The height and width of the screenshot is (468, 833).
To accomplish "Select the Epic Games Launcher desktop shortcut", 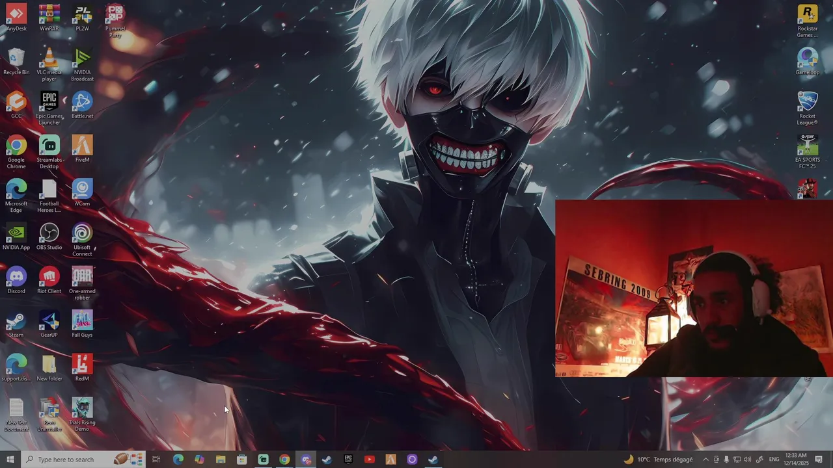I will click(x=49, y=108).
